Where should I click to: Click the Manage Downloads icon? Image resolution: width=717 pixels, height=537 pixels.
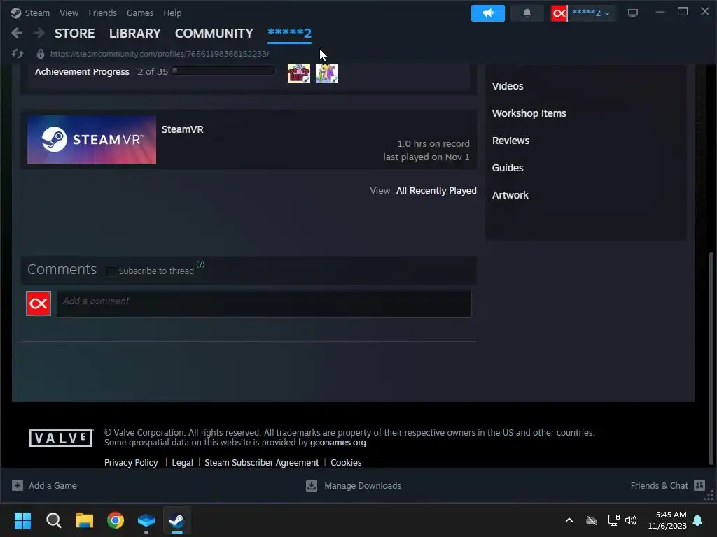(312, 486)
